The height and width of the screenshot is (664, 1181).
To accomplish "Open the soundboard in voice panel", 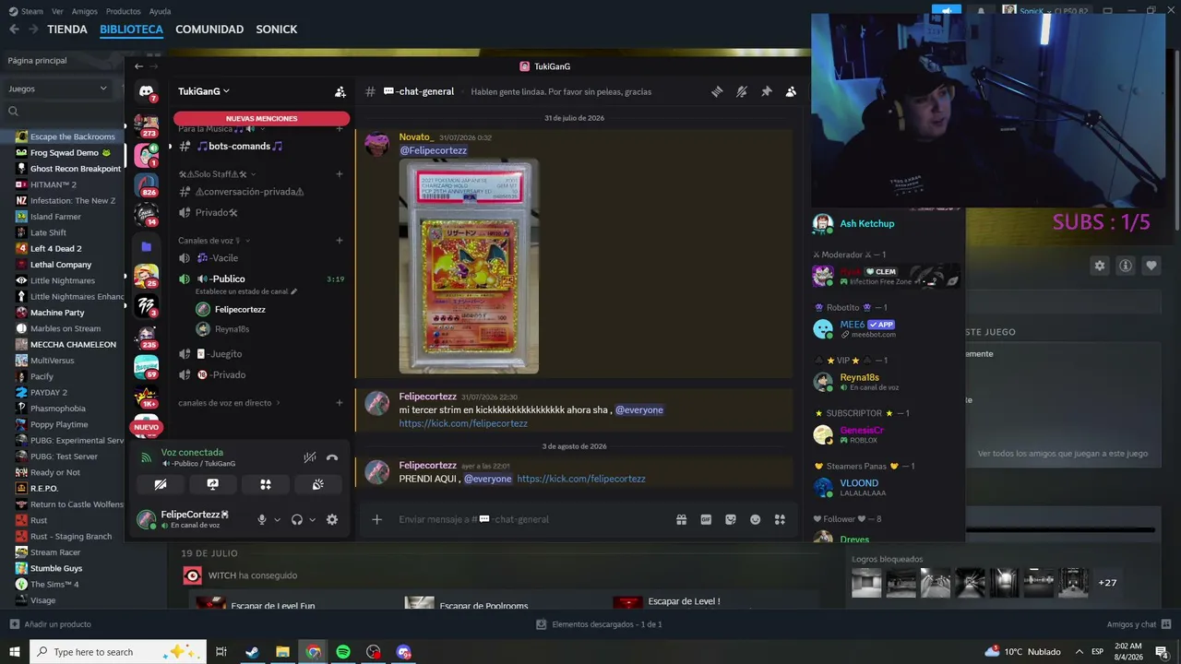I will point(318,484).
